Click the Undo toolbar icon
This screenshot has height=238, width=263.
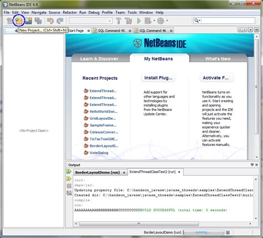point(50,21)
